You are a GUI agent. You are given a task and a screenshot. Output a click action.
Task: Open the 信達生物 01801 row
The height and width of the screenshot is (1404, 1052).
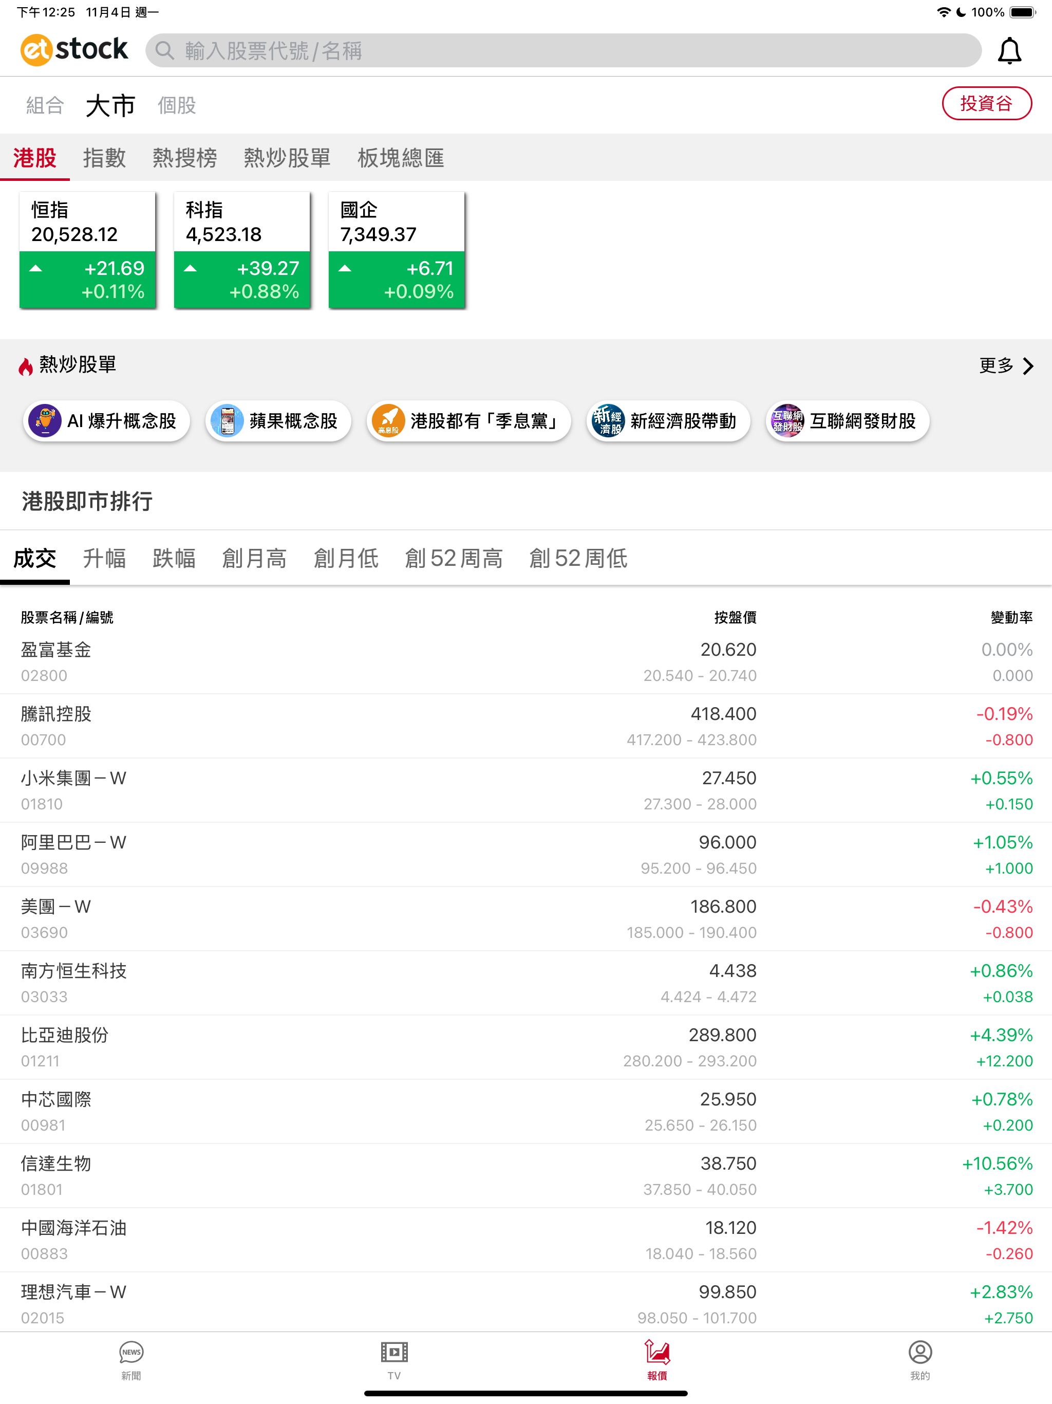tap(526, 1175)
